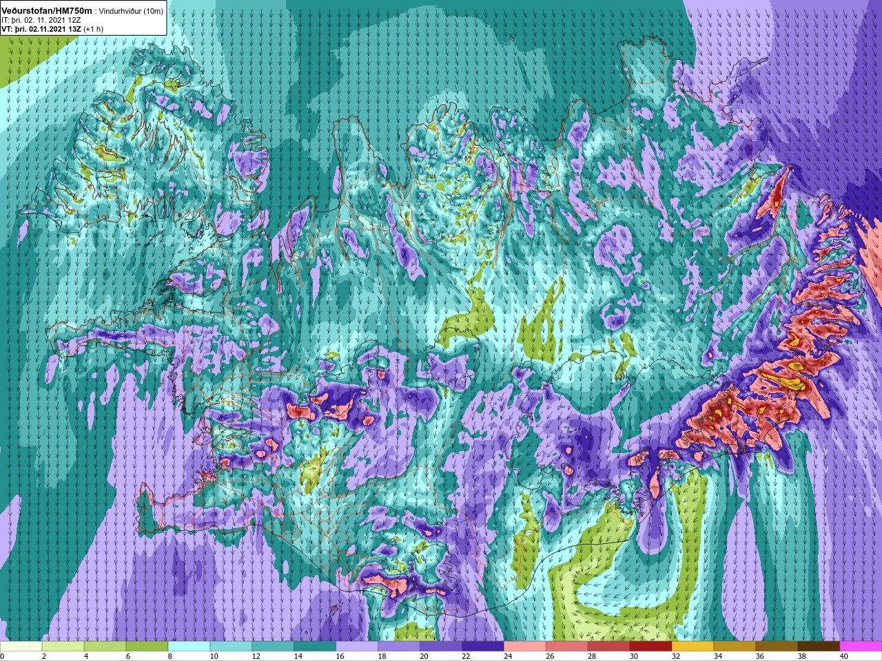Viewport: 882px width, 661px height.
Task: Click the VT: þri. 02.11.2021 13Z line
Action: [52, 29]
